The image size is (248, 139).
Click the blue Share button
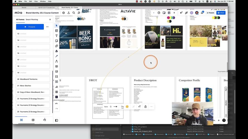(221, 13)
